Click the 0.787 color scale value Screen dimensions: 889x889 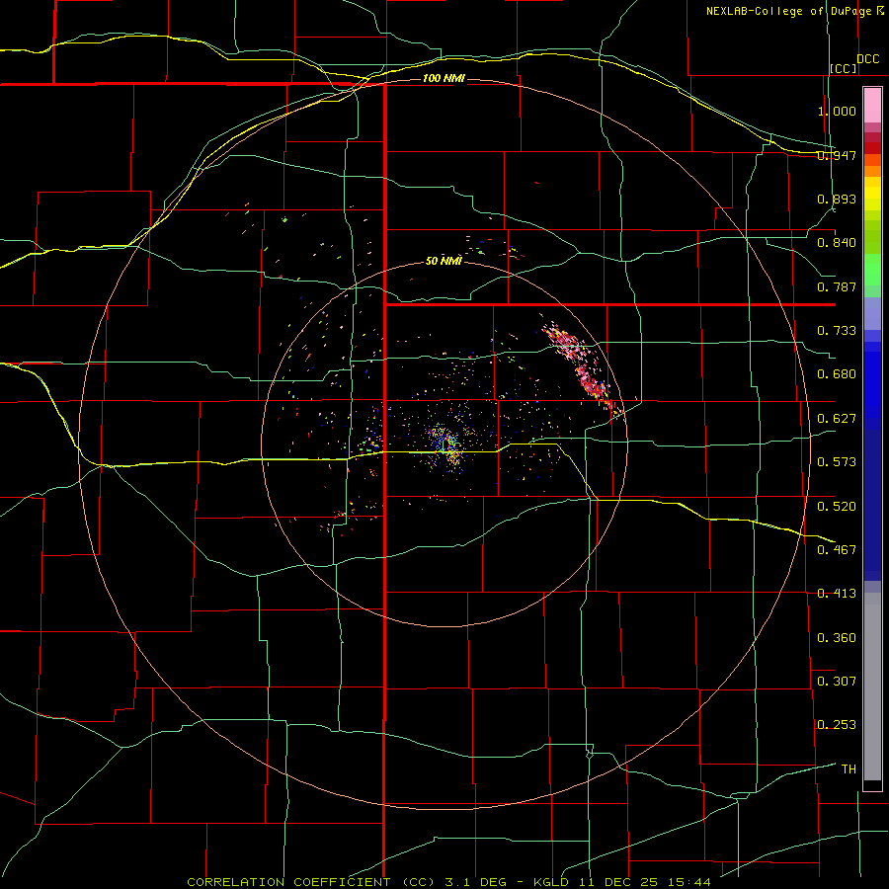[x=837, y=286]
